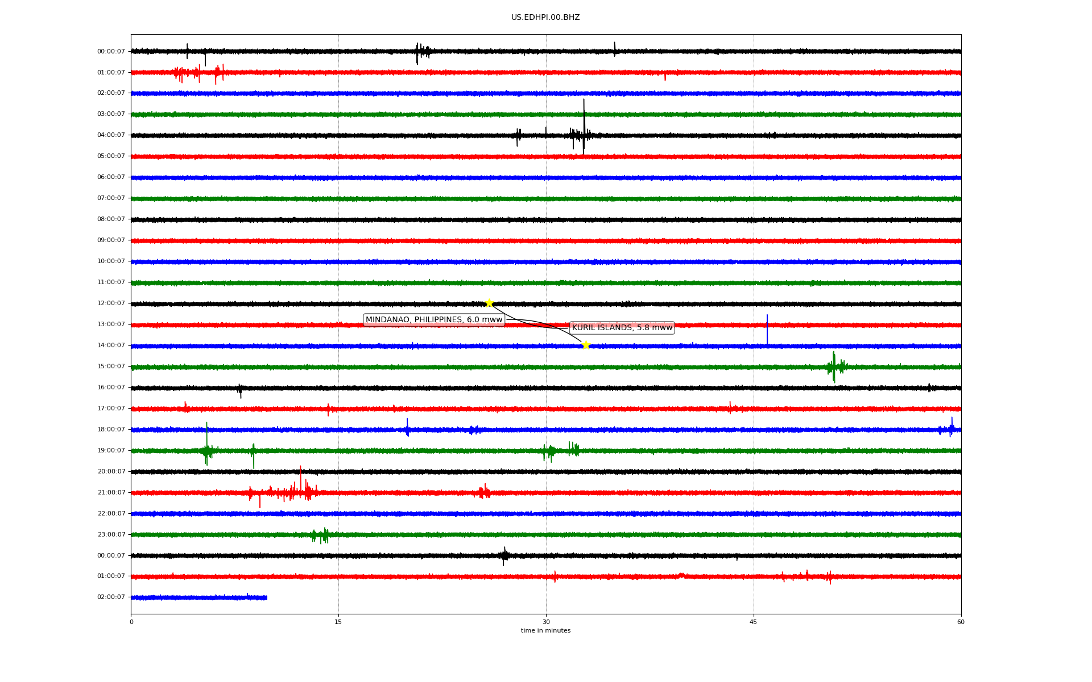
Task: Click the 15 tick label on x-axis
Action: point(338,622)
